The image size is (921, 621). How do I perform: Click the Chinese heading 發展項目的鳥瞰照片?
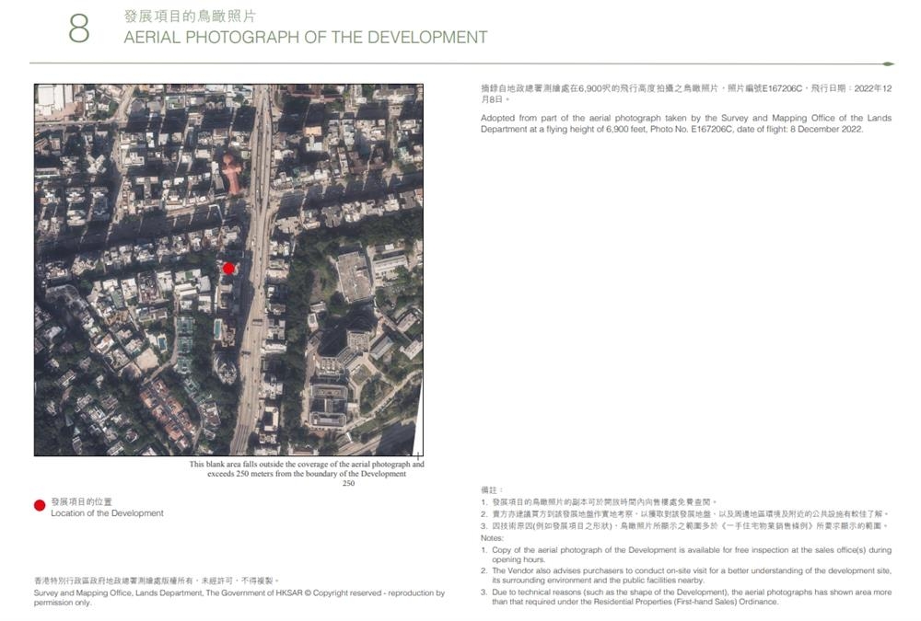[191, 16]
